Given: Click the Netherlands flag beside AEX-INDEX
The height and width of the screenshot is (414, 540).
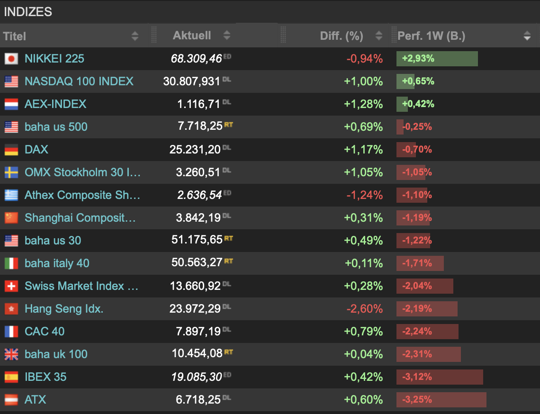Looking at the screenshot, I should point(11,104).
